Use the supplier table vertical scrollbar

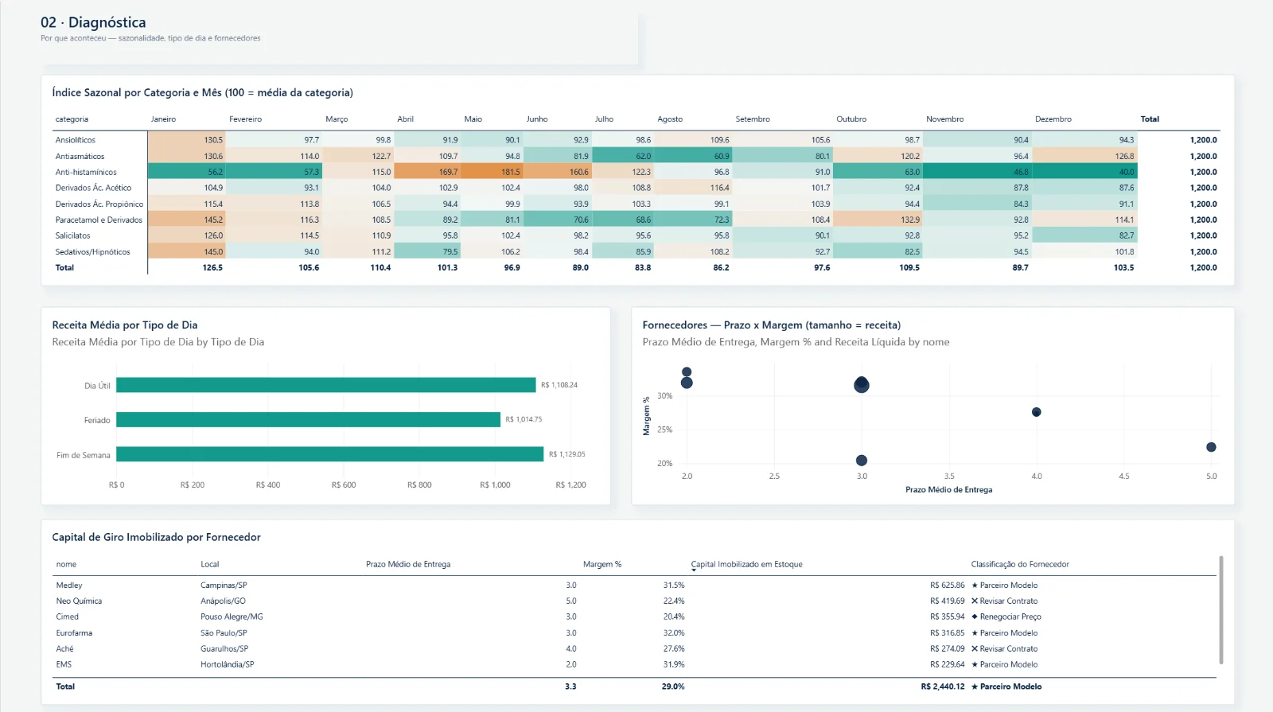pos(1221,609)
